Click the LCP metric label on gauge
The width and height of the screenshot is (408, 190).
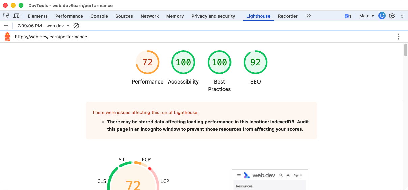(165, 181)
